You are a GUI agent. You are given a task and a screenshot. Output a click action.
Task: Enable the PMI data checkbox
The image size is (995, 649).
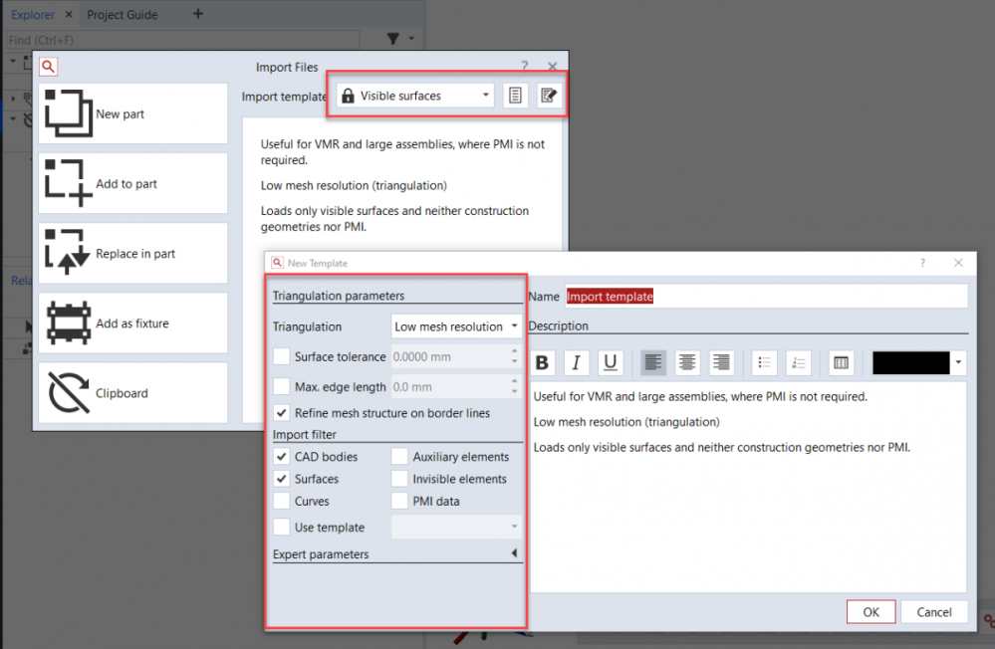tap(399, 502)
